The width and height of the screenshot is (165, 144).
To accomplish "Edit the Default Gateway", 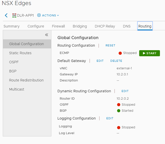I will 100,61.
